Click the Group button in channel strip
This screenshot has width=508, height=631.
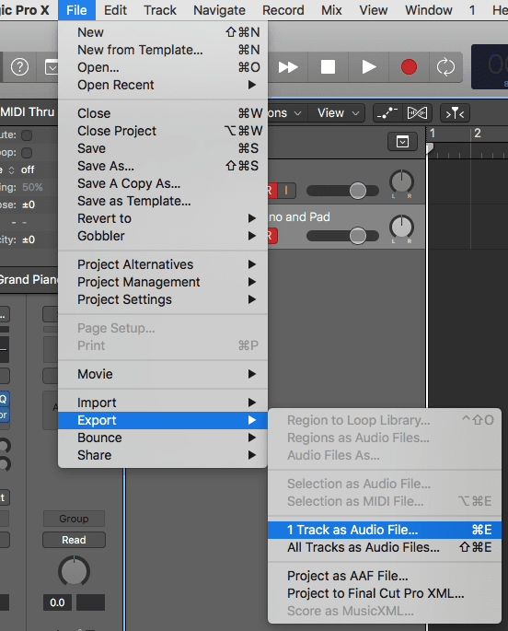point(74,519)
